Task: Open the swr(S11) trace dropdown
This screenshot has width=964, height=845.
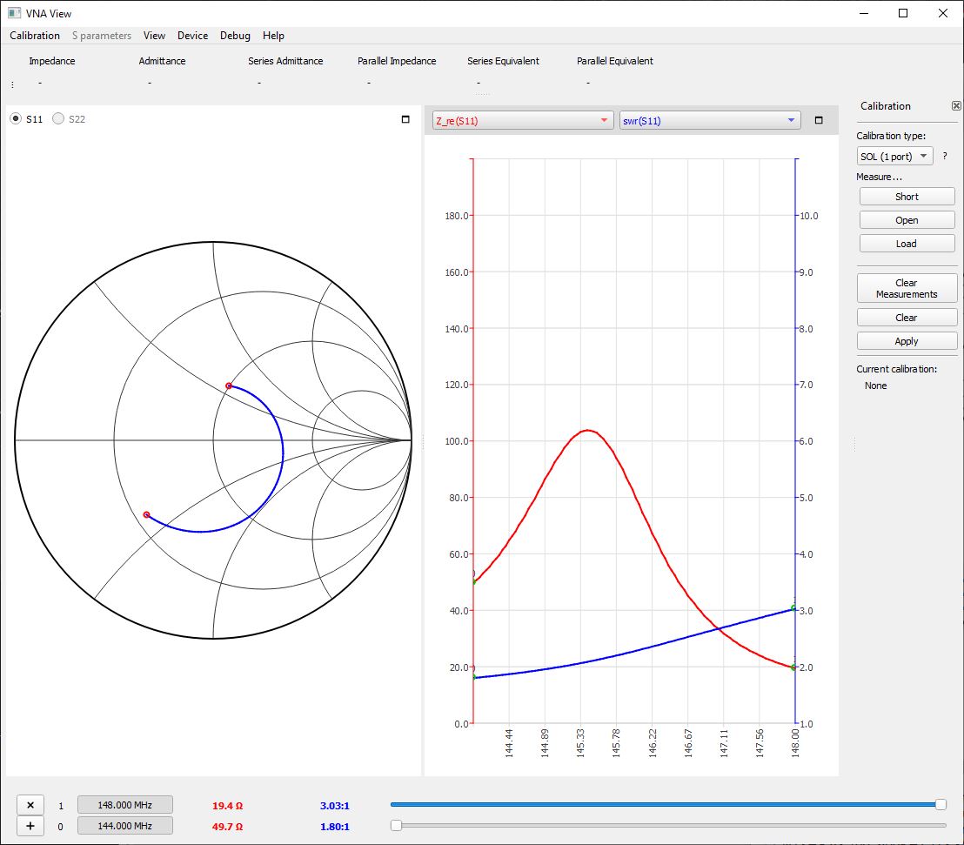Action: click(x=709, y=121)
